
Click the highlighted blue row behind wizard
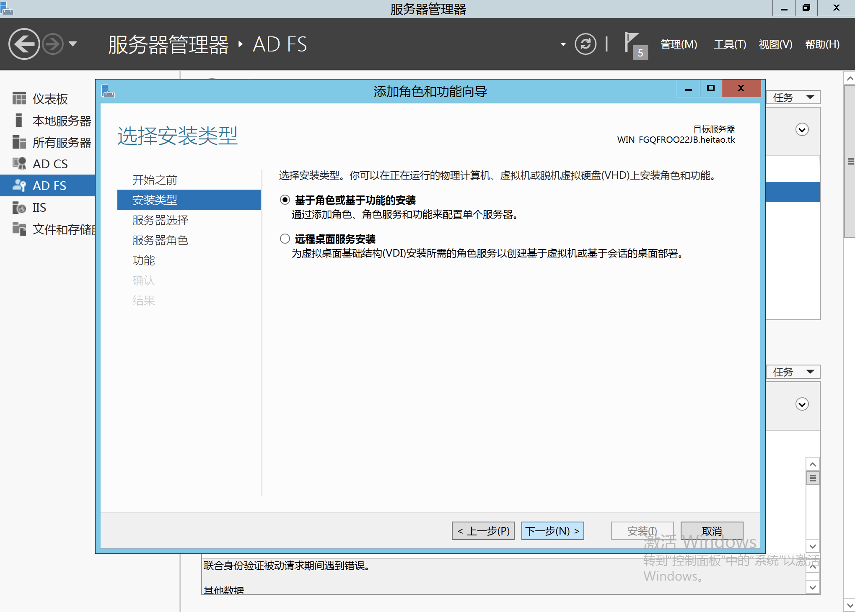click(793, 192)
